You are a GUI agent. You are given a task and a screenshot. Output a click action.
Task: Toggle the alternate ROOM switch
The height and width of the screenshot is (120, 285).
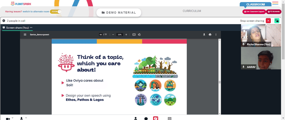(x=56, y=12)
